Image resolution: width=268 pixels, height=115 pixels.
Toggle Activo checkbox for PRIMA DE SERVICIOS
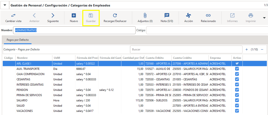237,95
